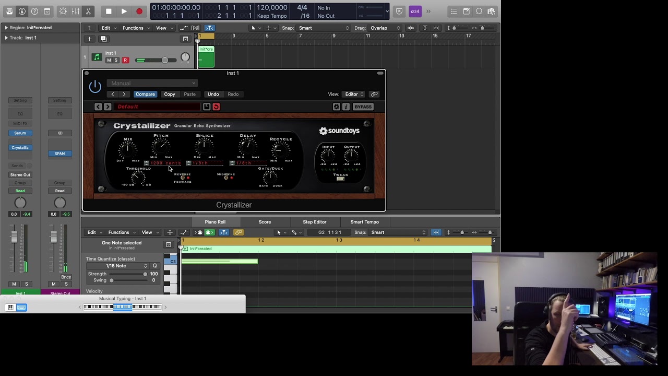Open the View Editor dropdown

click(354, 94)
